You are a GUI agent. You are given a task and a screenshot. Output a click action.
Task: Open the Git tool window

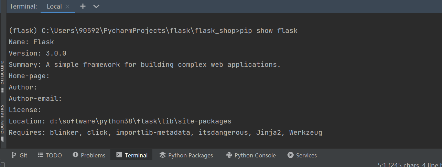19,155
